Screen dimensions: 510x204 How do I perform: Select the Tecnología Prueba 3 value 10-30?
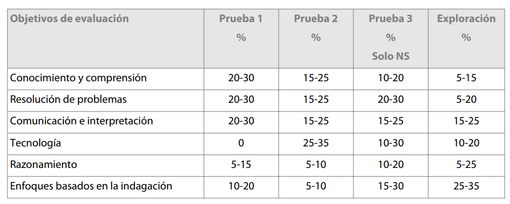tap(391, 143)
